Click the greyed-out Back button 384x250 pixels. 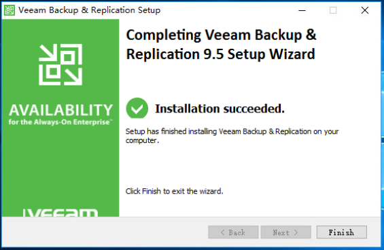tap(233, 232)
